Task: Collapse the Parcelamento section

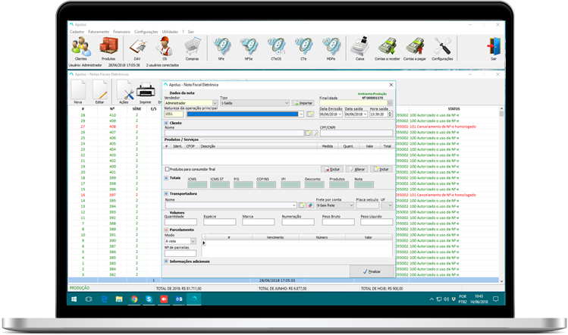Action: pos(166,230)
